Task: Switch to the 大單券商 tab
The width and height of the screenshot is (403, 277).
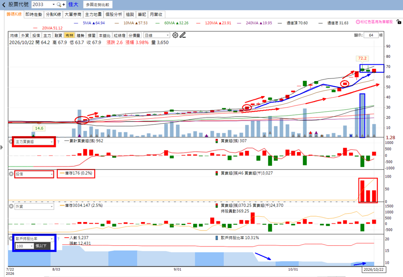Action: 73,14
